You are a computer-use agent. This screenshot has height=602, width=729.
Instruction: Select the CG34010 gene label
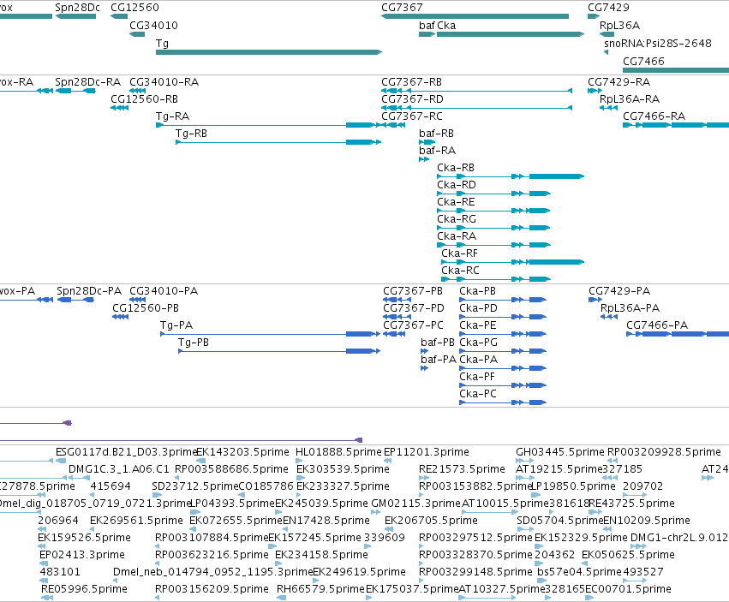[153, 25]
